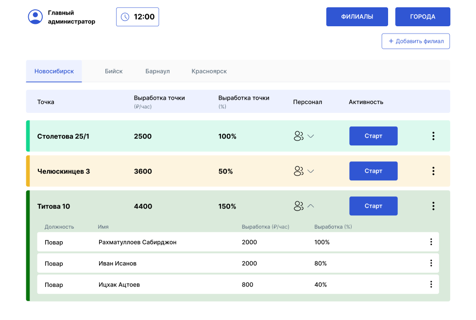
Task: Switch to the Красноярск city tab
Action: (209, 71)
